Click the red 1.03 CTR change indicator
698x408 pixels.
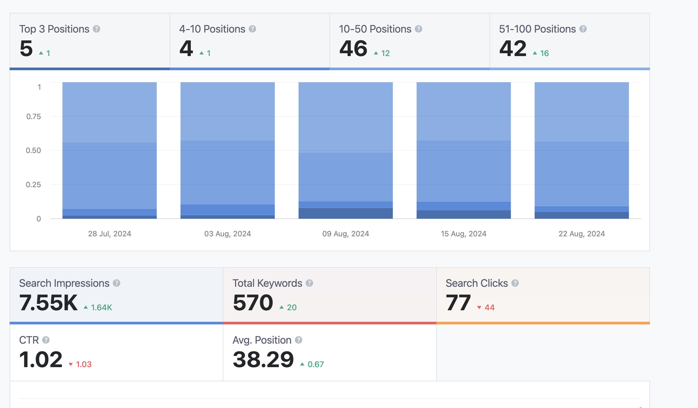[x=80, y=364]
